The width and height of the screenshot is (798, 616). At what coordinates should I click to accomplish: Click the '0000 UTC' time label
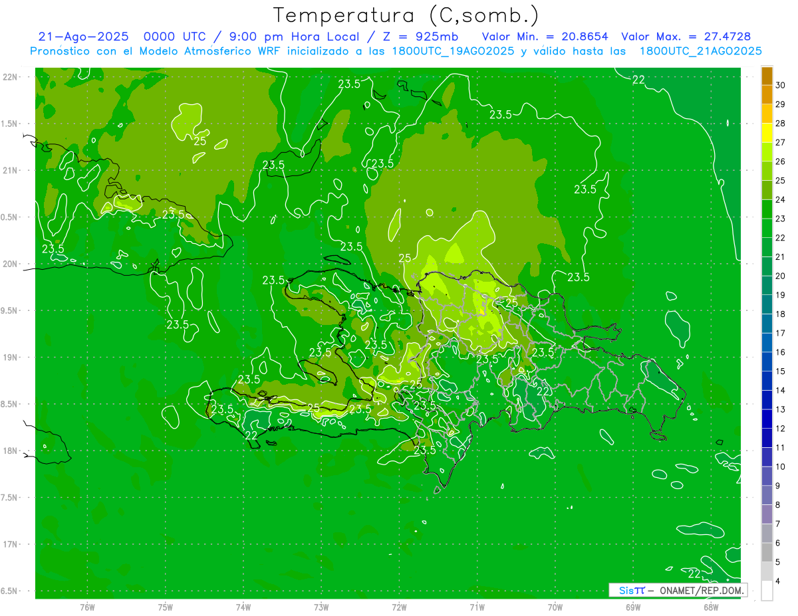click(x=176, y=37)
